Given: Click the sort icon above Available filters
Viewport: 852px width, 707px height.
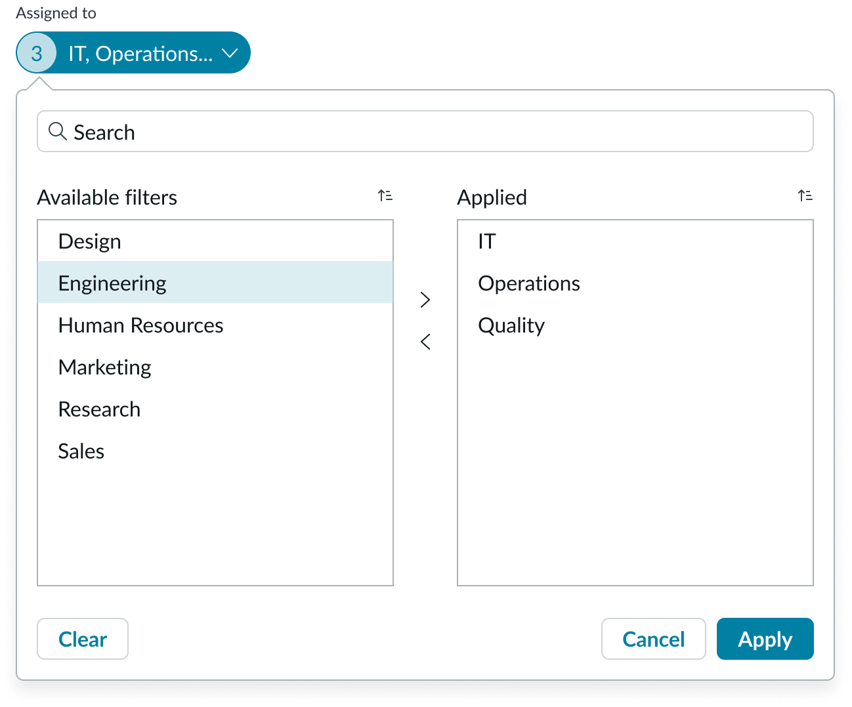Looking at the screenshot, I should [385, 195].
